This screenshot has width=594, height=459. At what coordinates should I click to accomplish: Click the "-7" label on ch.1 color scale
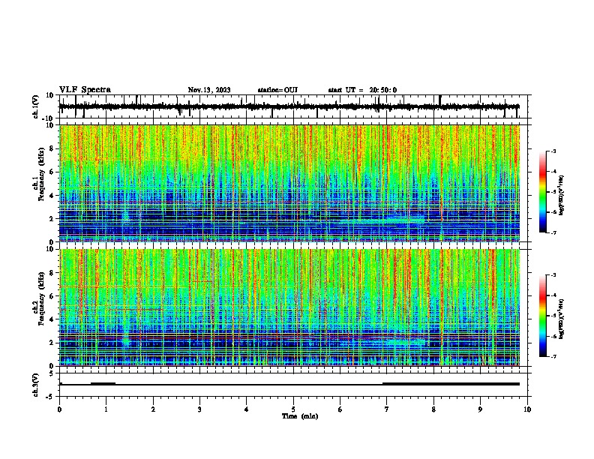(x=553, y=233)
